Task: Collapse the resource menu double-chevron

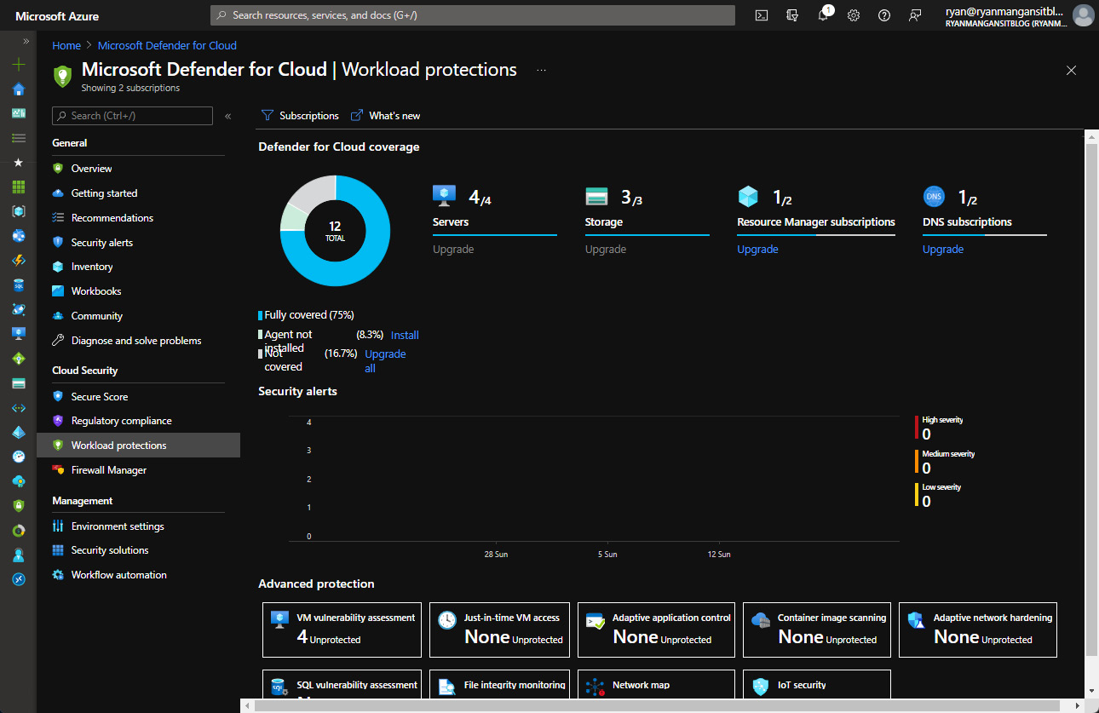Action: 228,116
